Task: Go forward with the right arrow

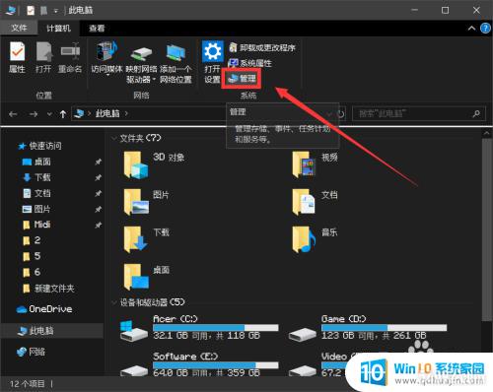Action: click(x=34, y=114)
